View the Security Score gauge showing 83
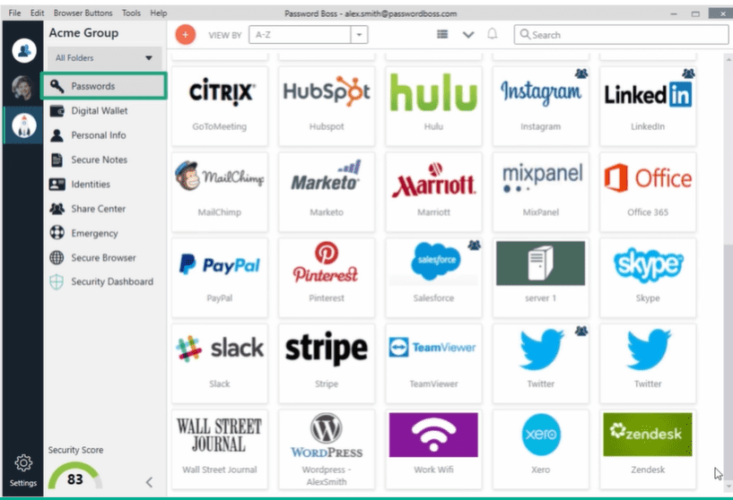 [74, 475]
